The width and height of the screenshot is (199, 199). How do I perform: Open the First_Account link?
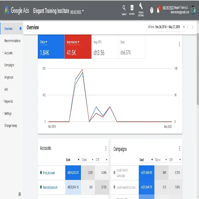[49, 173]
